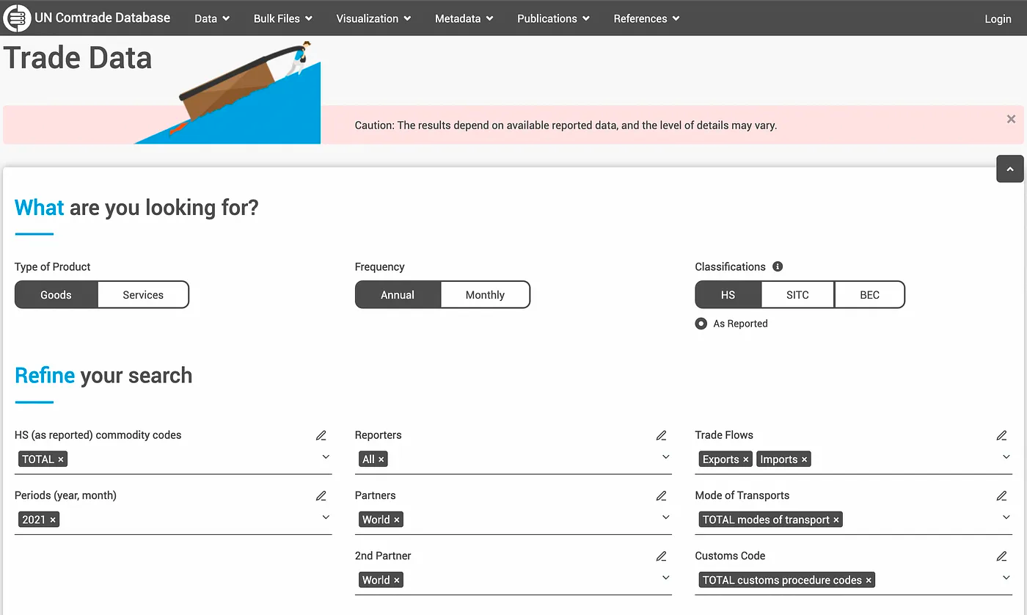Collapse the search panel with chevron button
The width and height of the screenshot is (1027, 615).
[1009, 169]
